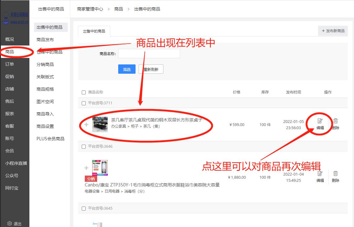Viewport: 354px width, 227px height.
Task: Click edit icon for the tea table product
Action: point(320,121)
